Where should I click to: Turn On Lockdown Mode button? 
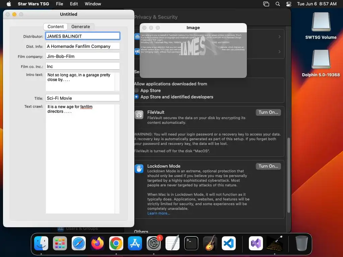(268, 166)
